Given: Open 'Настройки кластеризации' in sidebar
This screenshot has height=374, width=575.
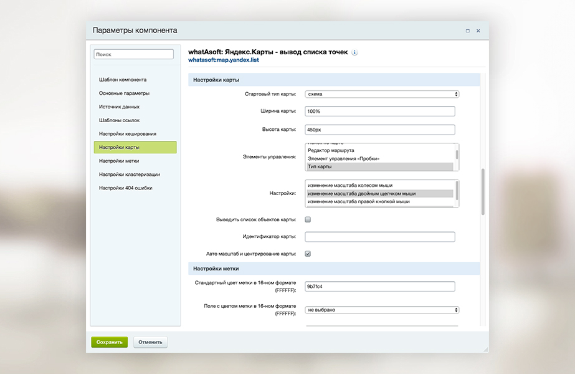Looking at the screenshot, I should [x=129, y=175].
